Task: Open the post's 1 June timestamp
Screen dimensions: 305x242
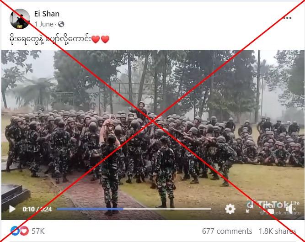Action: pyautogui.click(x=44, y=24)
